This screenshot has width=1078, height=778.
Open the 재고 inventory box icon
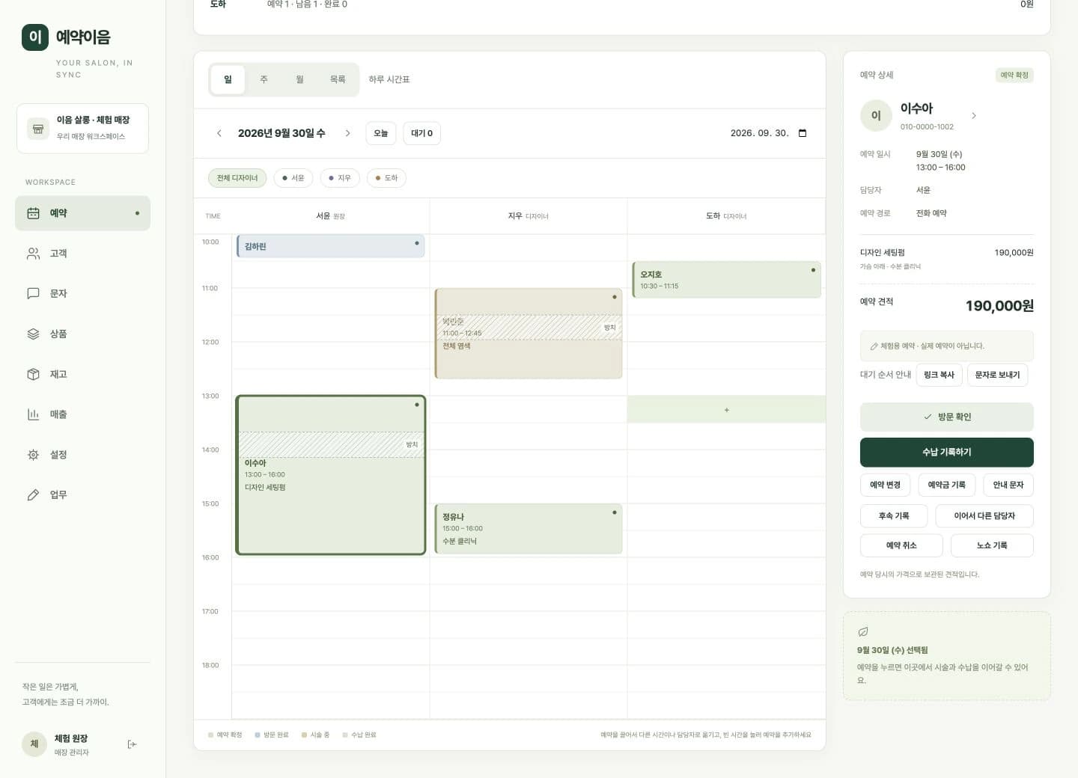coord(33,374)
